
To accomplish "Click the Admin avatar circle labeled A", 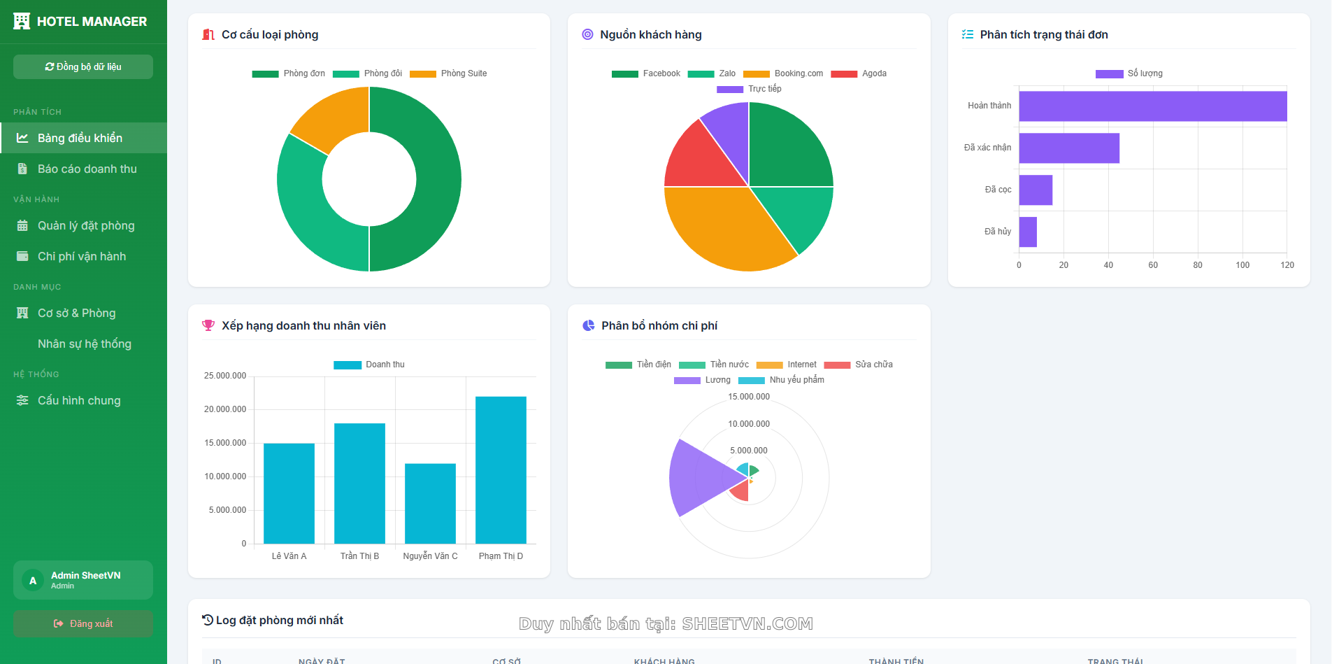I will click(x=33, y=580).
